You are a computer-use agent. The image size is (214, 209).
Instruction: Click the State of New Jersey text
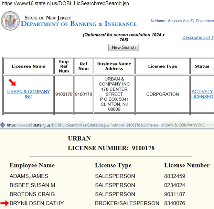pyautogui.click(x=48, y=18)
